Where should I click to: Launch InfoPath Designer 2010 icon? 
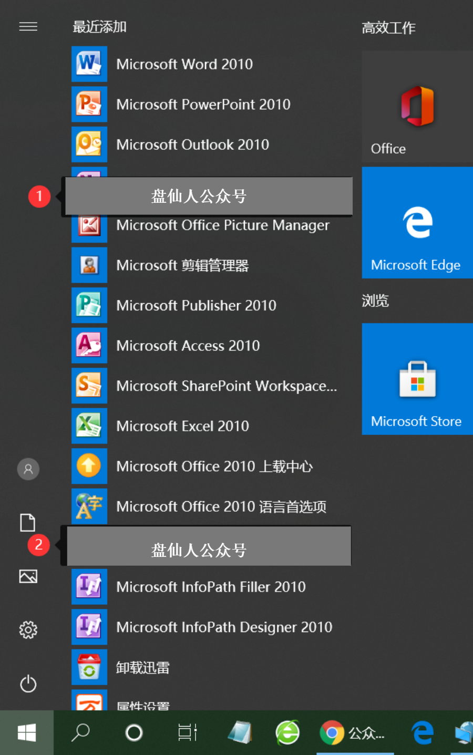tap(89, 627)
